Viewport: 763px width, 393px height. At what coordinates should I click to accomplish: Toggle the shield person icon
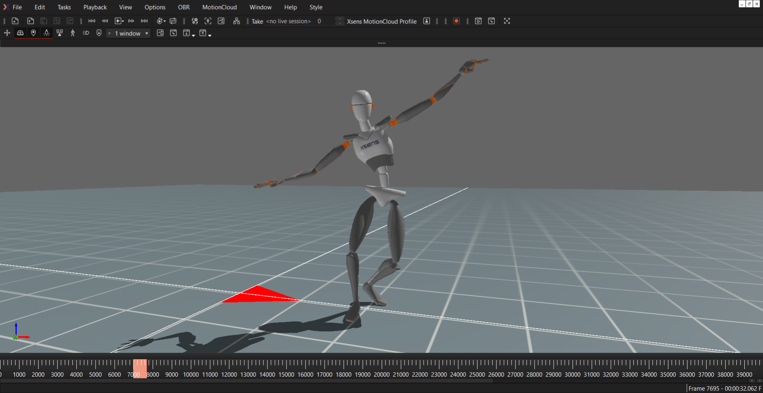coord(99,33)
